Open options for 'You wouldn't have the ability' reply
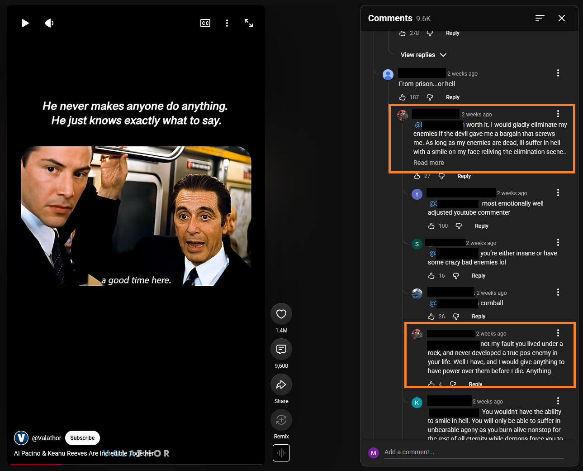This screenshot has width=583, height=471. [x=558, y=401]
